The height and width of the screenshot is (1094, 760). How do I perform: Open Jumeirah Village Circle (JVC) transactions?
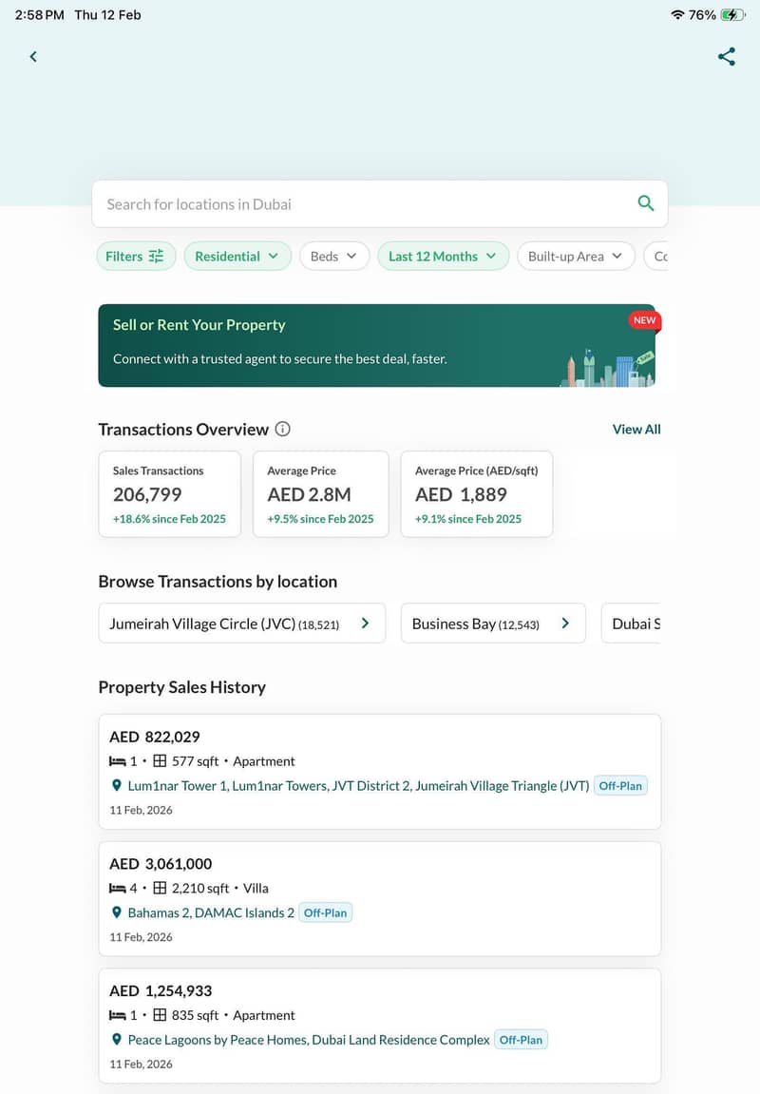pos(242,624)
